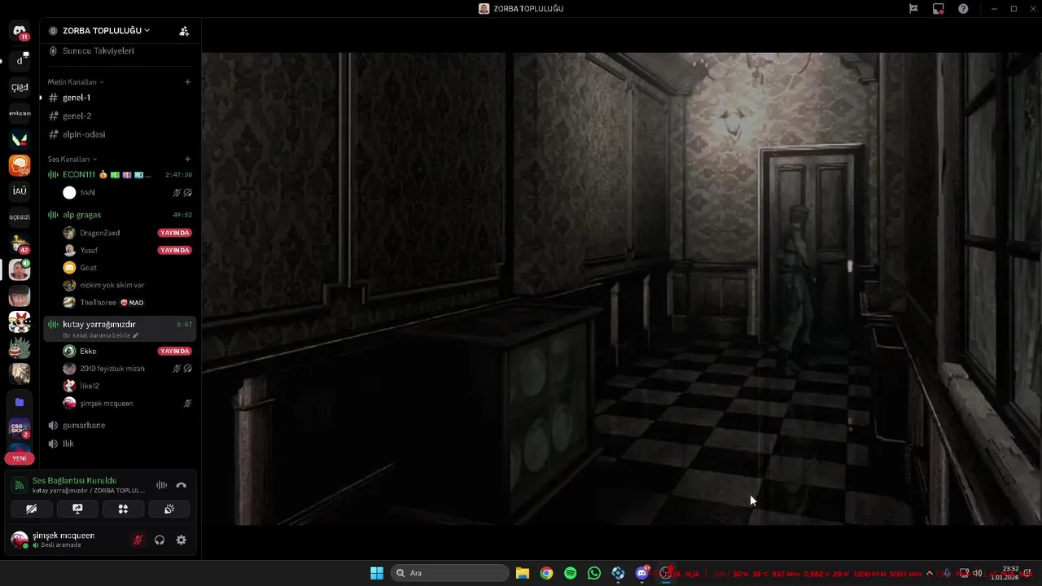Image resolution: width=1042 pixels, height=586 pixels.
Task: Share your screen button in voice panel
Action: (77, 509)
